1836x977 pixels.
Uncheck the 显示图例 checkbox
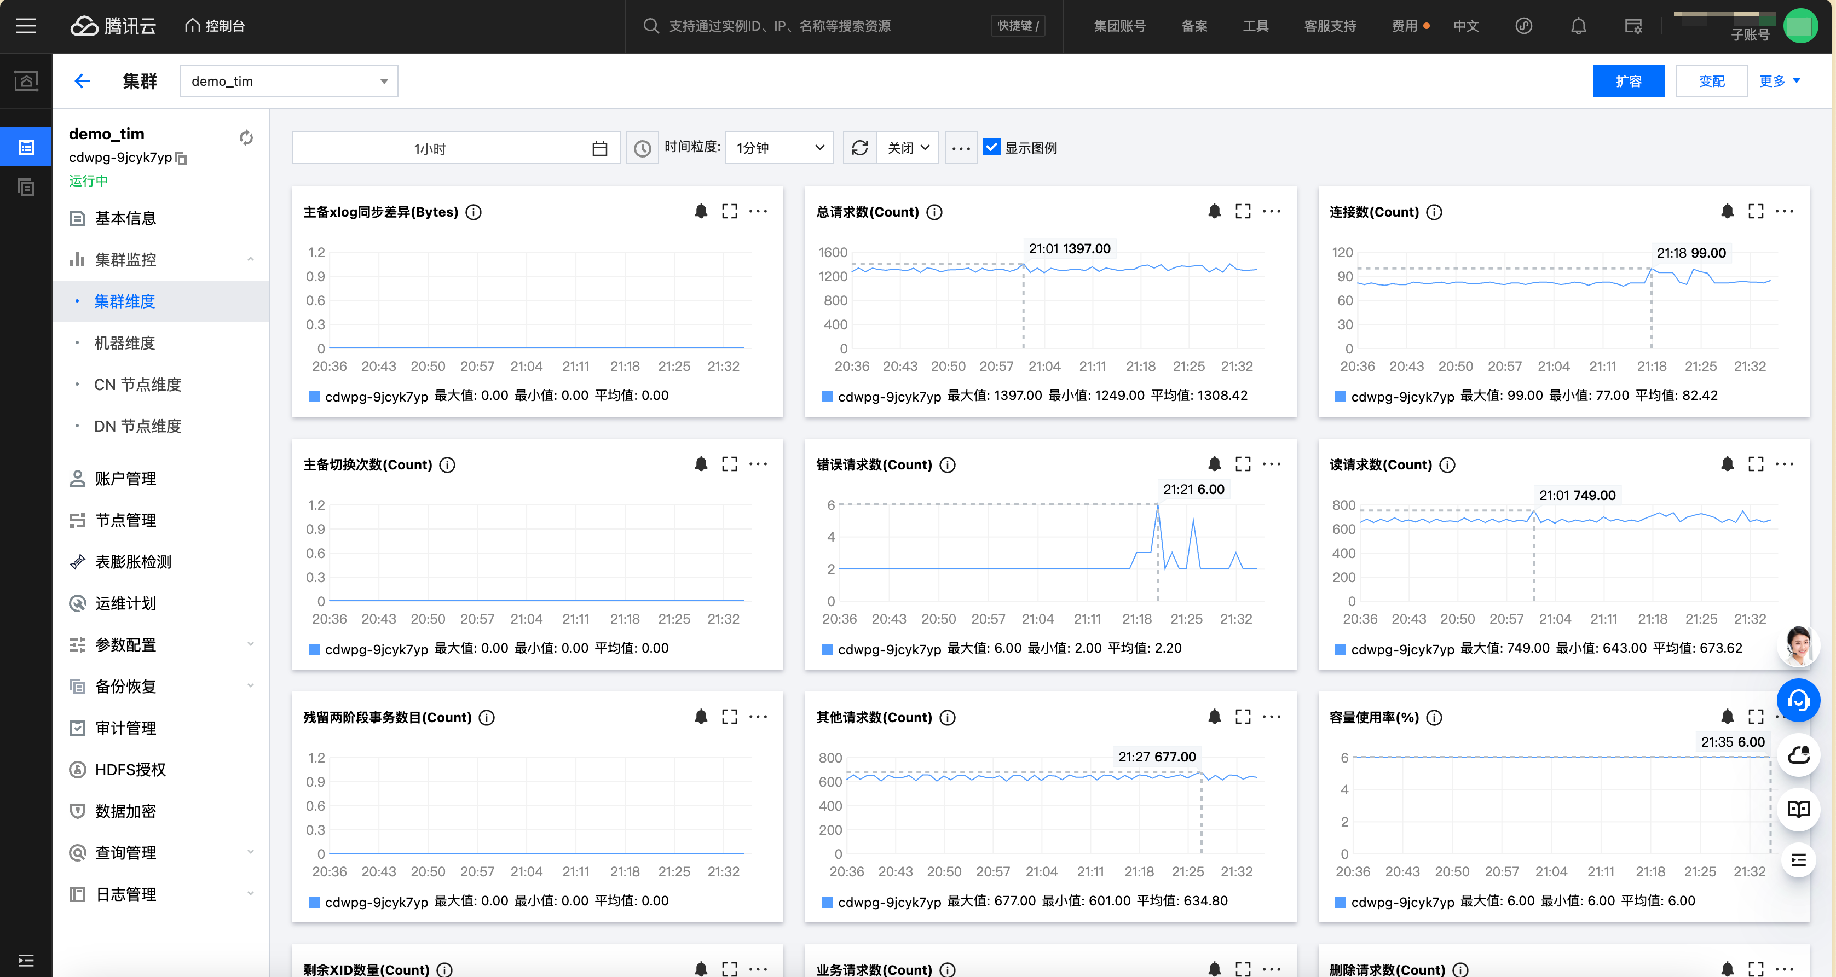[991, 147]
